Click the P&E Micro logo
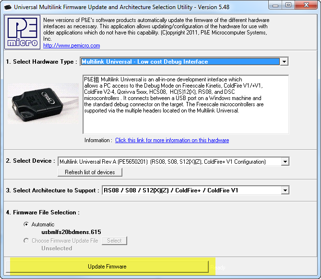 pyautogui.click(x=23, y=32)
